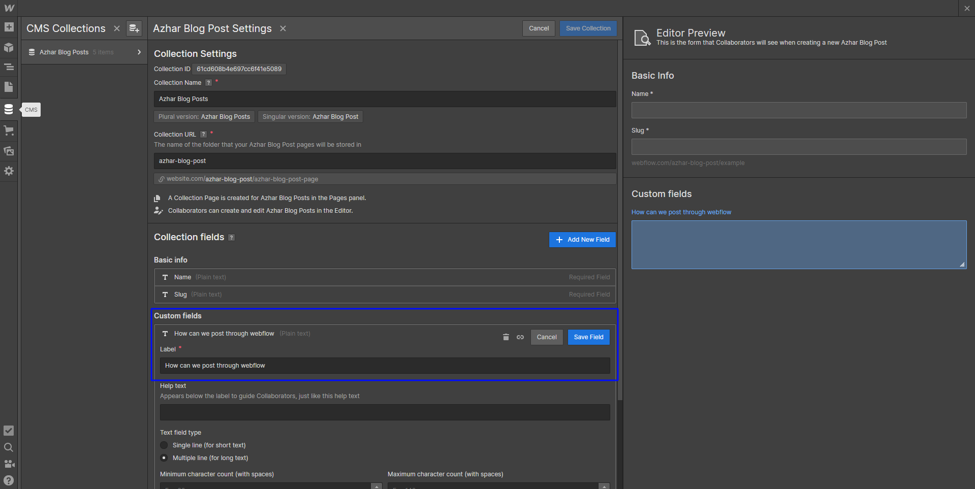Viewport: 975px width, 489px height.
Task: Open the Assets panel
Action: pyautogui.click(x=9, y=151)
